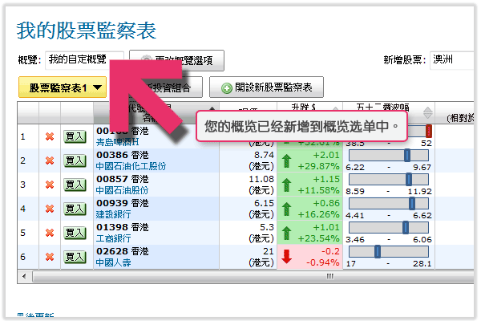Remove stock 02628 中國人壽 with red X
Image resolution: width=481 pixels, height=321 pixels.
click(x=50, y=257)
